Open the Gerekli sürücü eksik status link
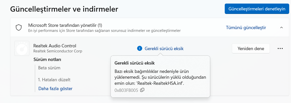This screenshot has width=291, height=103. coord(164,49)
